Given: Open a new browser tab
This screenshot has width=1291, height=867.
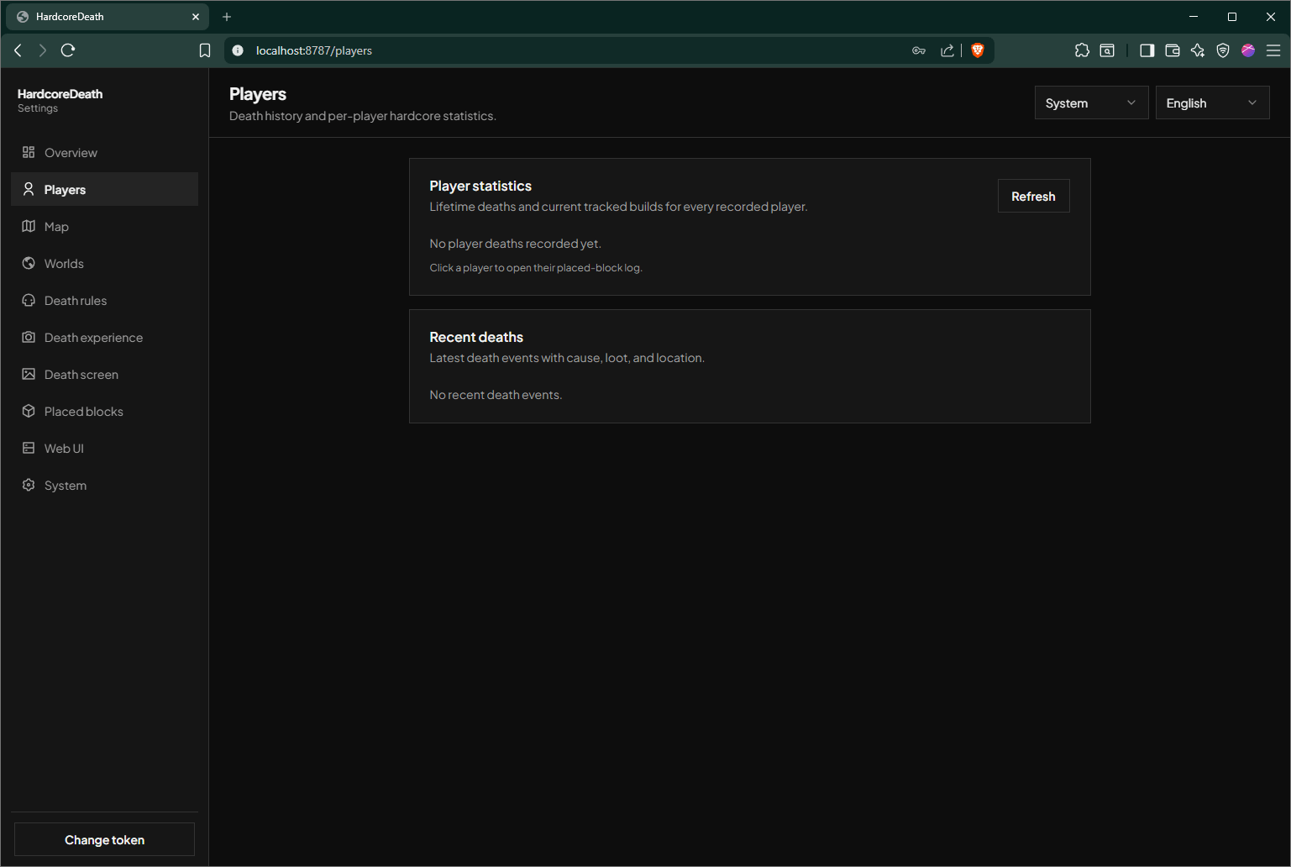Looking at the screenshot, I should click(x=227, y=17).
